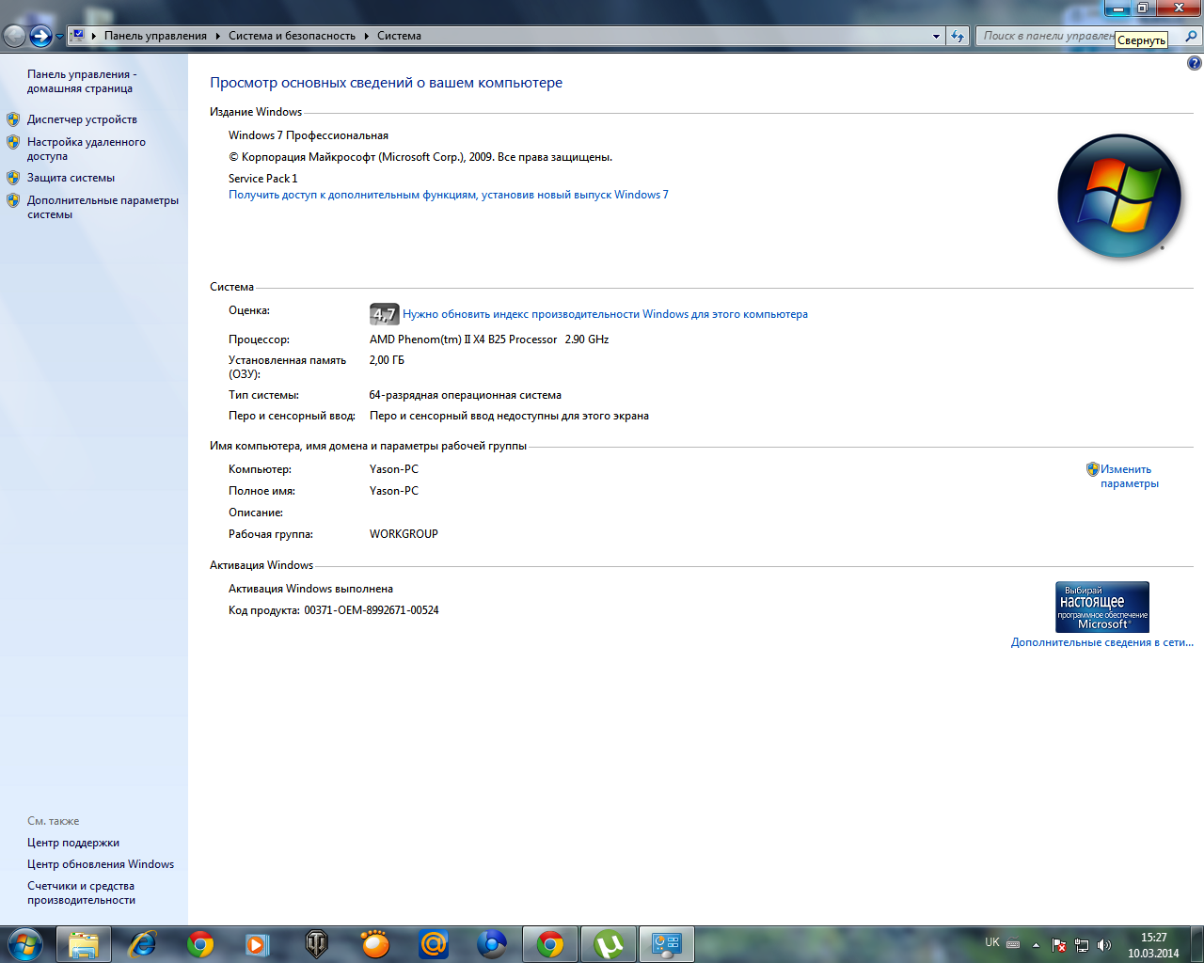Click the Forward navigation arrow button
Screen dimensions: 1204x963
pyautogui.click(x=40, y=36)
